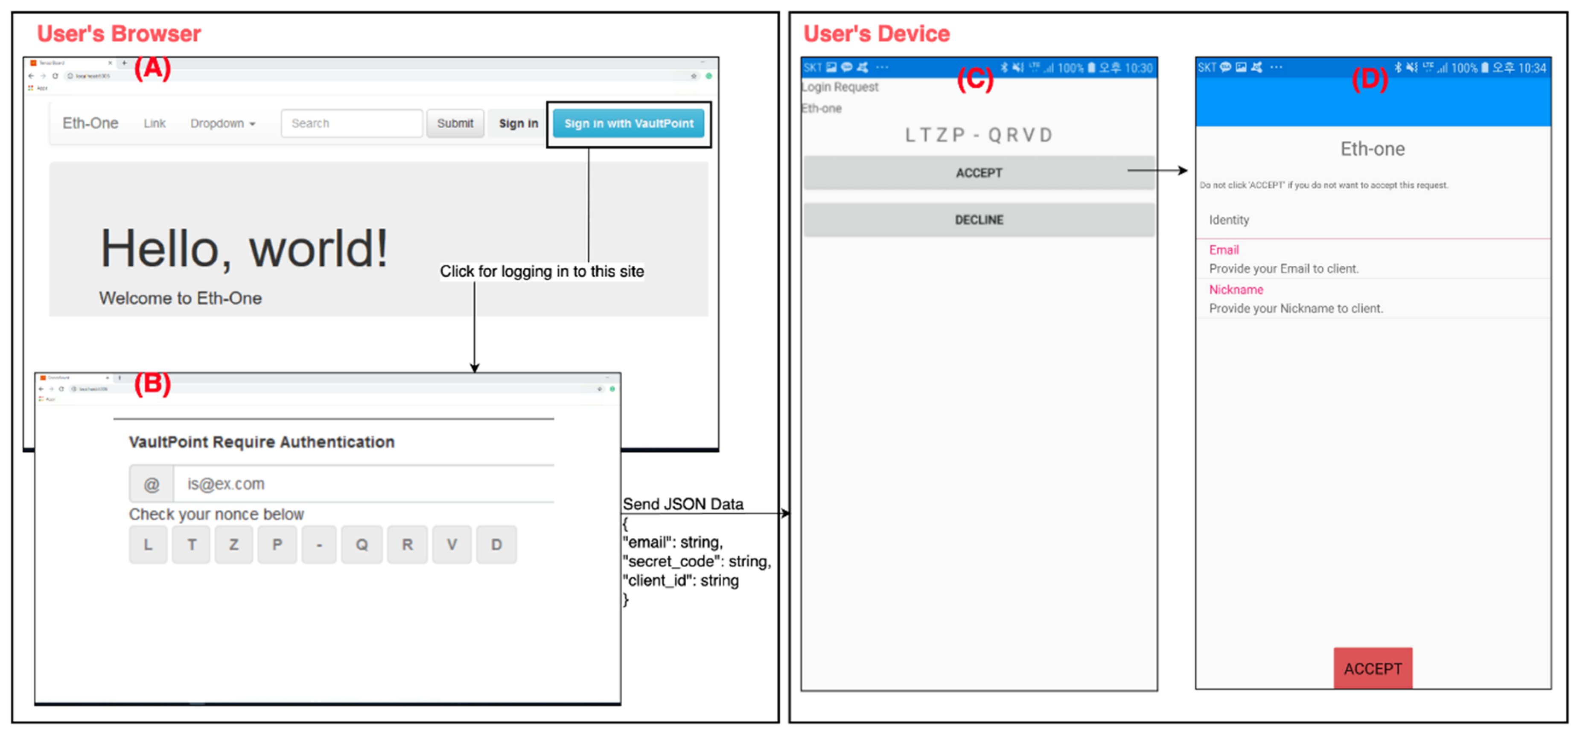The image size is (1580, 743).
Task: Click the @ icon beside the email field
Action: (152, 485)
